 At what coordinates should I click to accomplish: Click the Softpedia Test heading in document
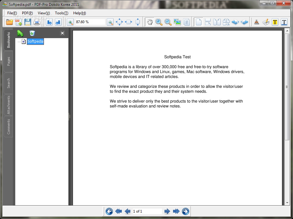177,57
